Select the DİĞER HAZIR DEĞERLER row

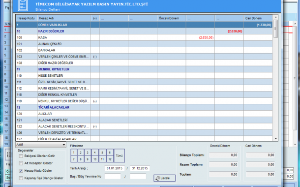pos(144,63)
